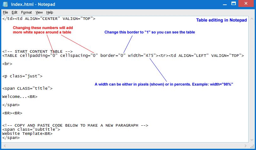Screen dimensions: 256x150
Task: Place cursor in the ALIGN="CENTER" VALIGN="TOP" line
Action: click(x=49, y=19)
